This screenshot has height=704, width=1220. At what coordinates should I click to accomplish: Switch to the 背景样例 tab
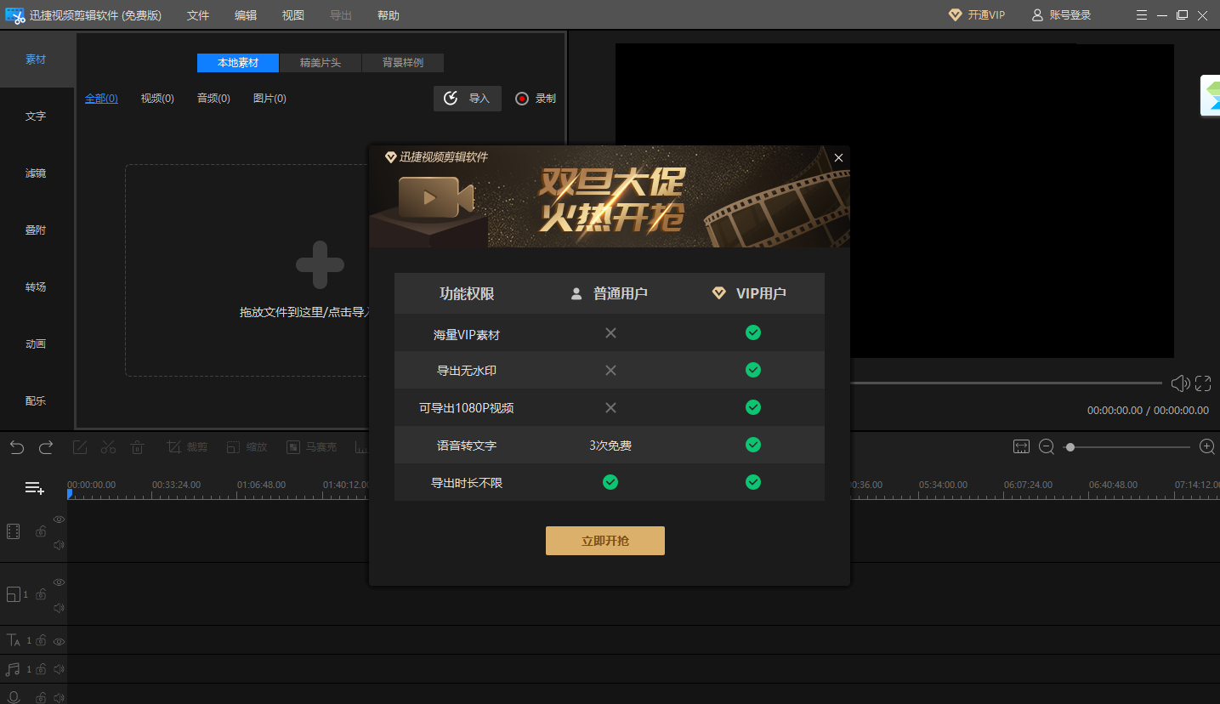[403, 63]
